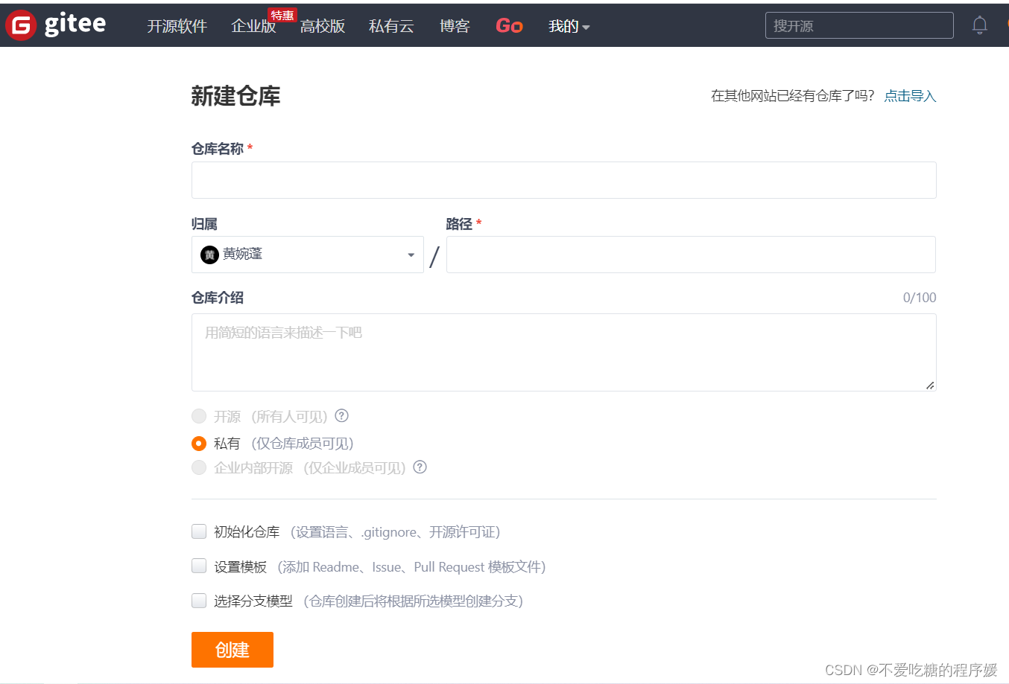
Task: Open the 我的 dropdown menu
Action: 569,26
